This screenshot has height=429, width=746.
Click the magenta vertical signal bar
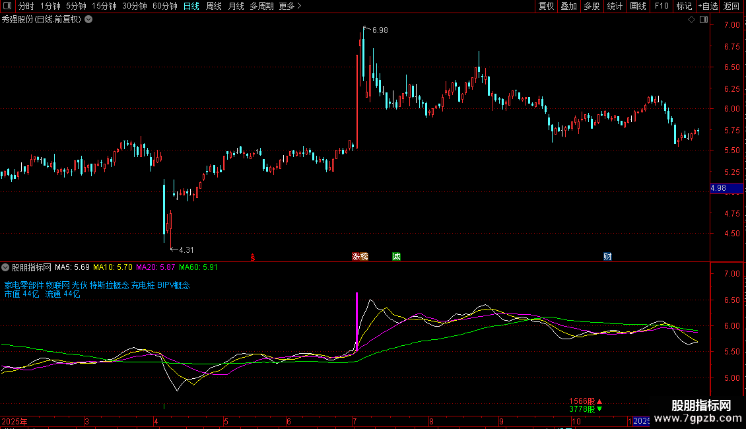click(356, 322)
